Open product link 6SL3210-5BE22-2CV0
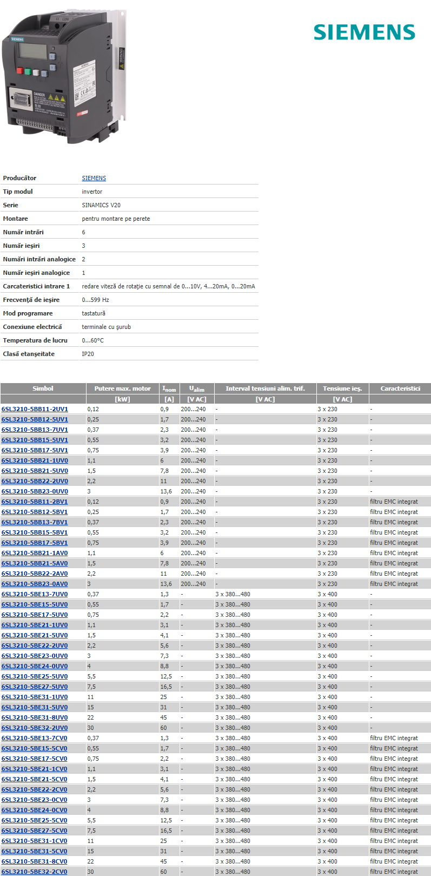 35,789
